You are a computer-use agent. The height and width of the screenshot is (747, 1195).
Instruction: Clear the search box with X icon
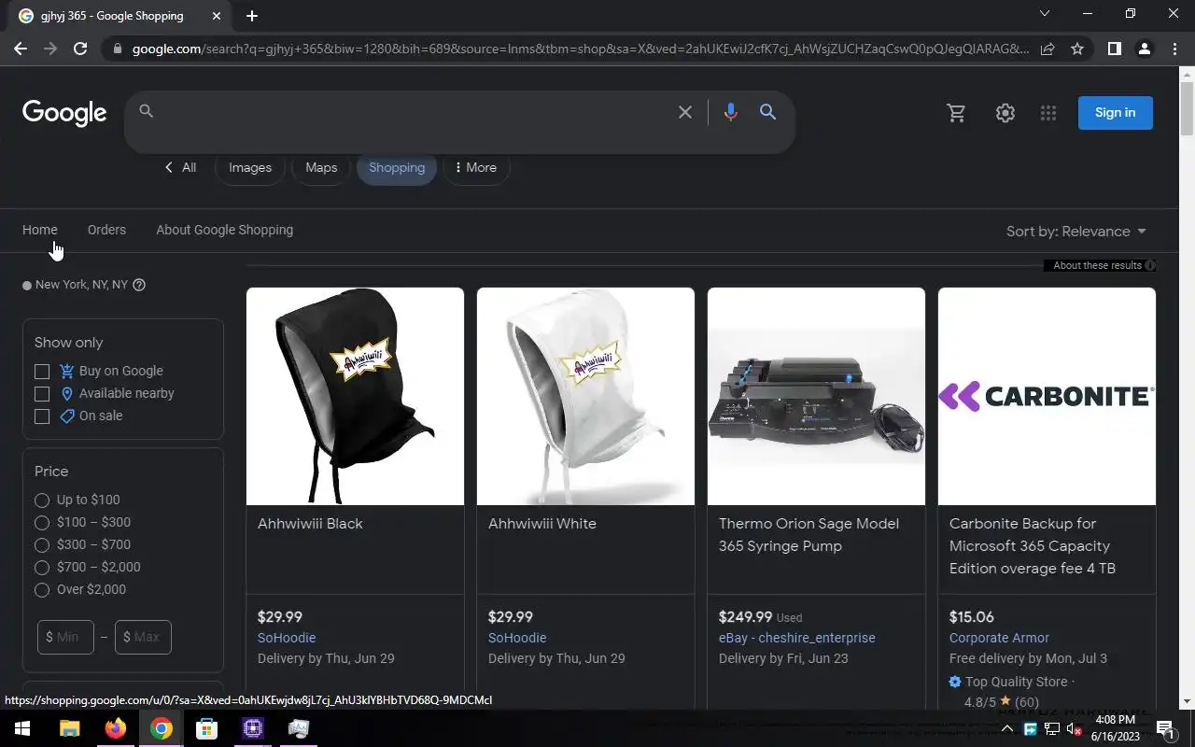pyautogui.click(x=685, y=112)
